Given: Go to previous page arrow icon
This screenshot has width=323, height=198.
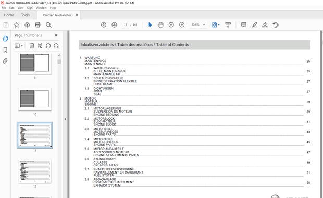Looking at the screenshot, I should (104, 25).
